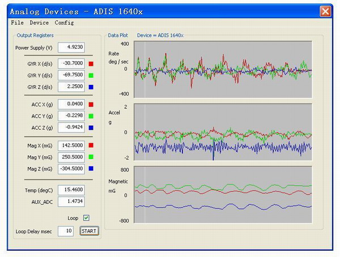340x257 pixels.
Task: Open the File menu
Action: 18,23
